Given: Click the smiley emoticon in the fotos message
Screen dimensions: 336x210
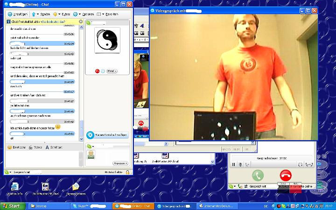Looking at the screenshot, I should (58, 126).
